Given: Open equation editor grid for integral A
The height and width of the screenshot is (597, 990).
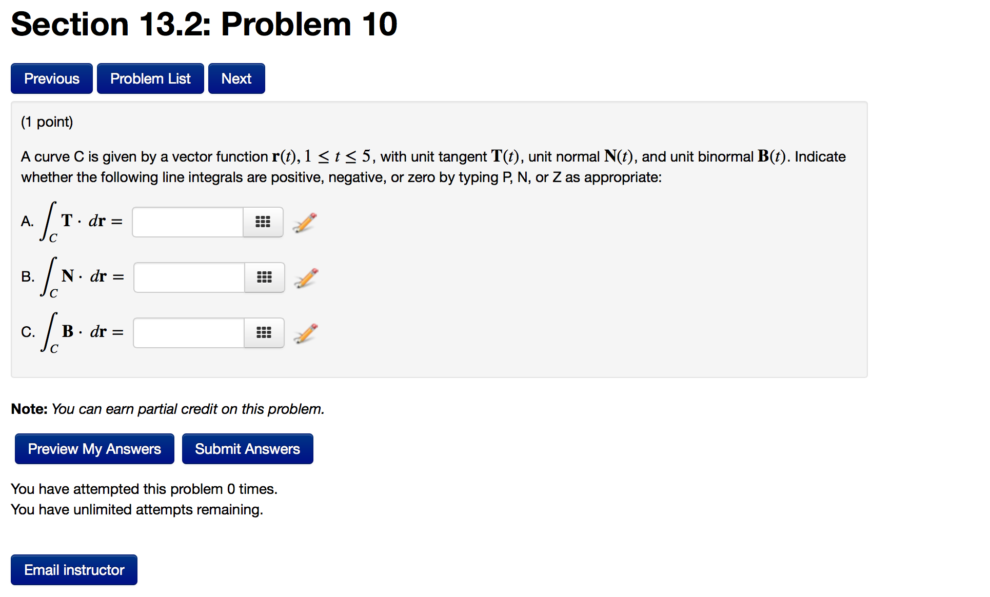Looking at the screenshot, I should [x=263, y=222].
